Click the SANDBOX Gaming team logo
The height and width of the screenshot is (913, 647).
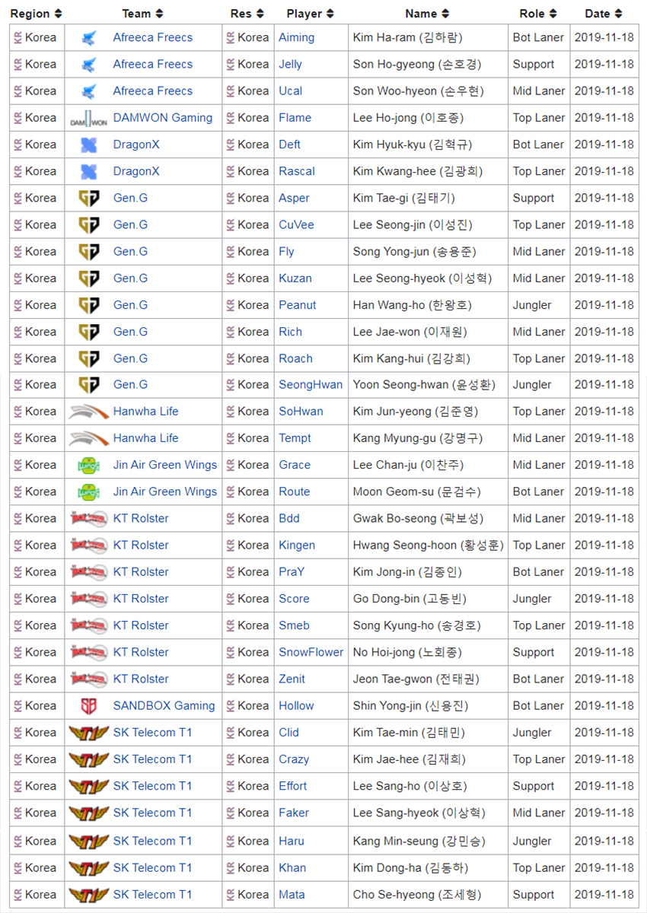tap(89, 706)
